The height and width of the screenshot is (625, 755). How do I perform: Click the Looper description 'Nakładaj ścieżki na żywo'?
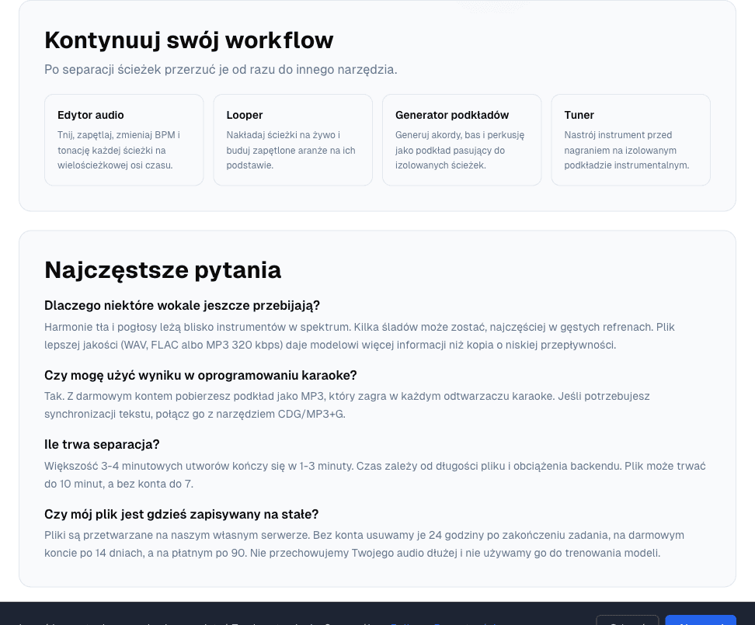tap(291, 150)
